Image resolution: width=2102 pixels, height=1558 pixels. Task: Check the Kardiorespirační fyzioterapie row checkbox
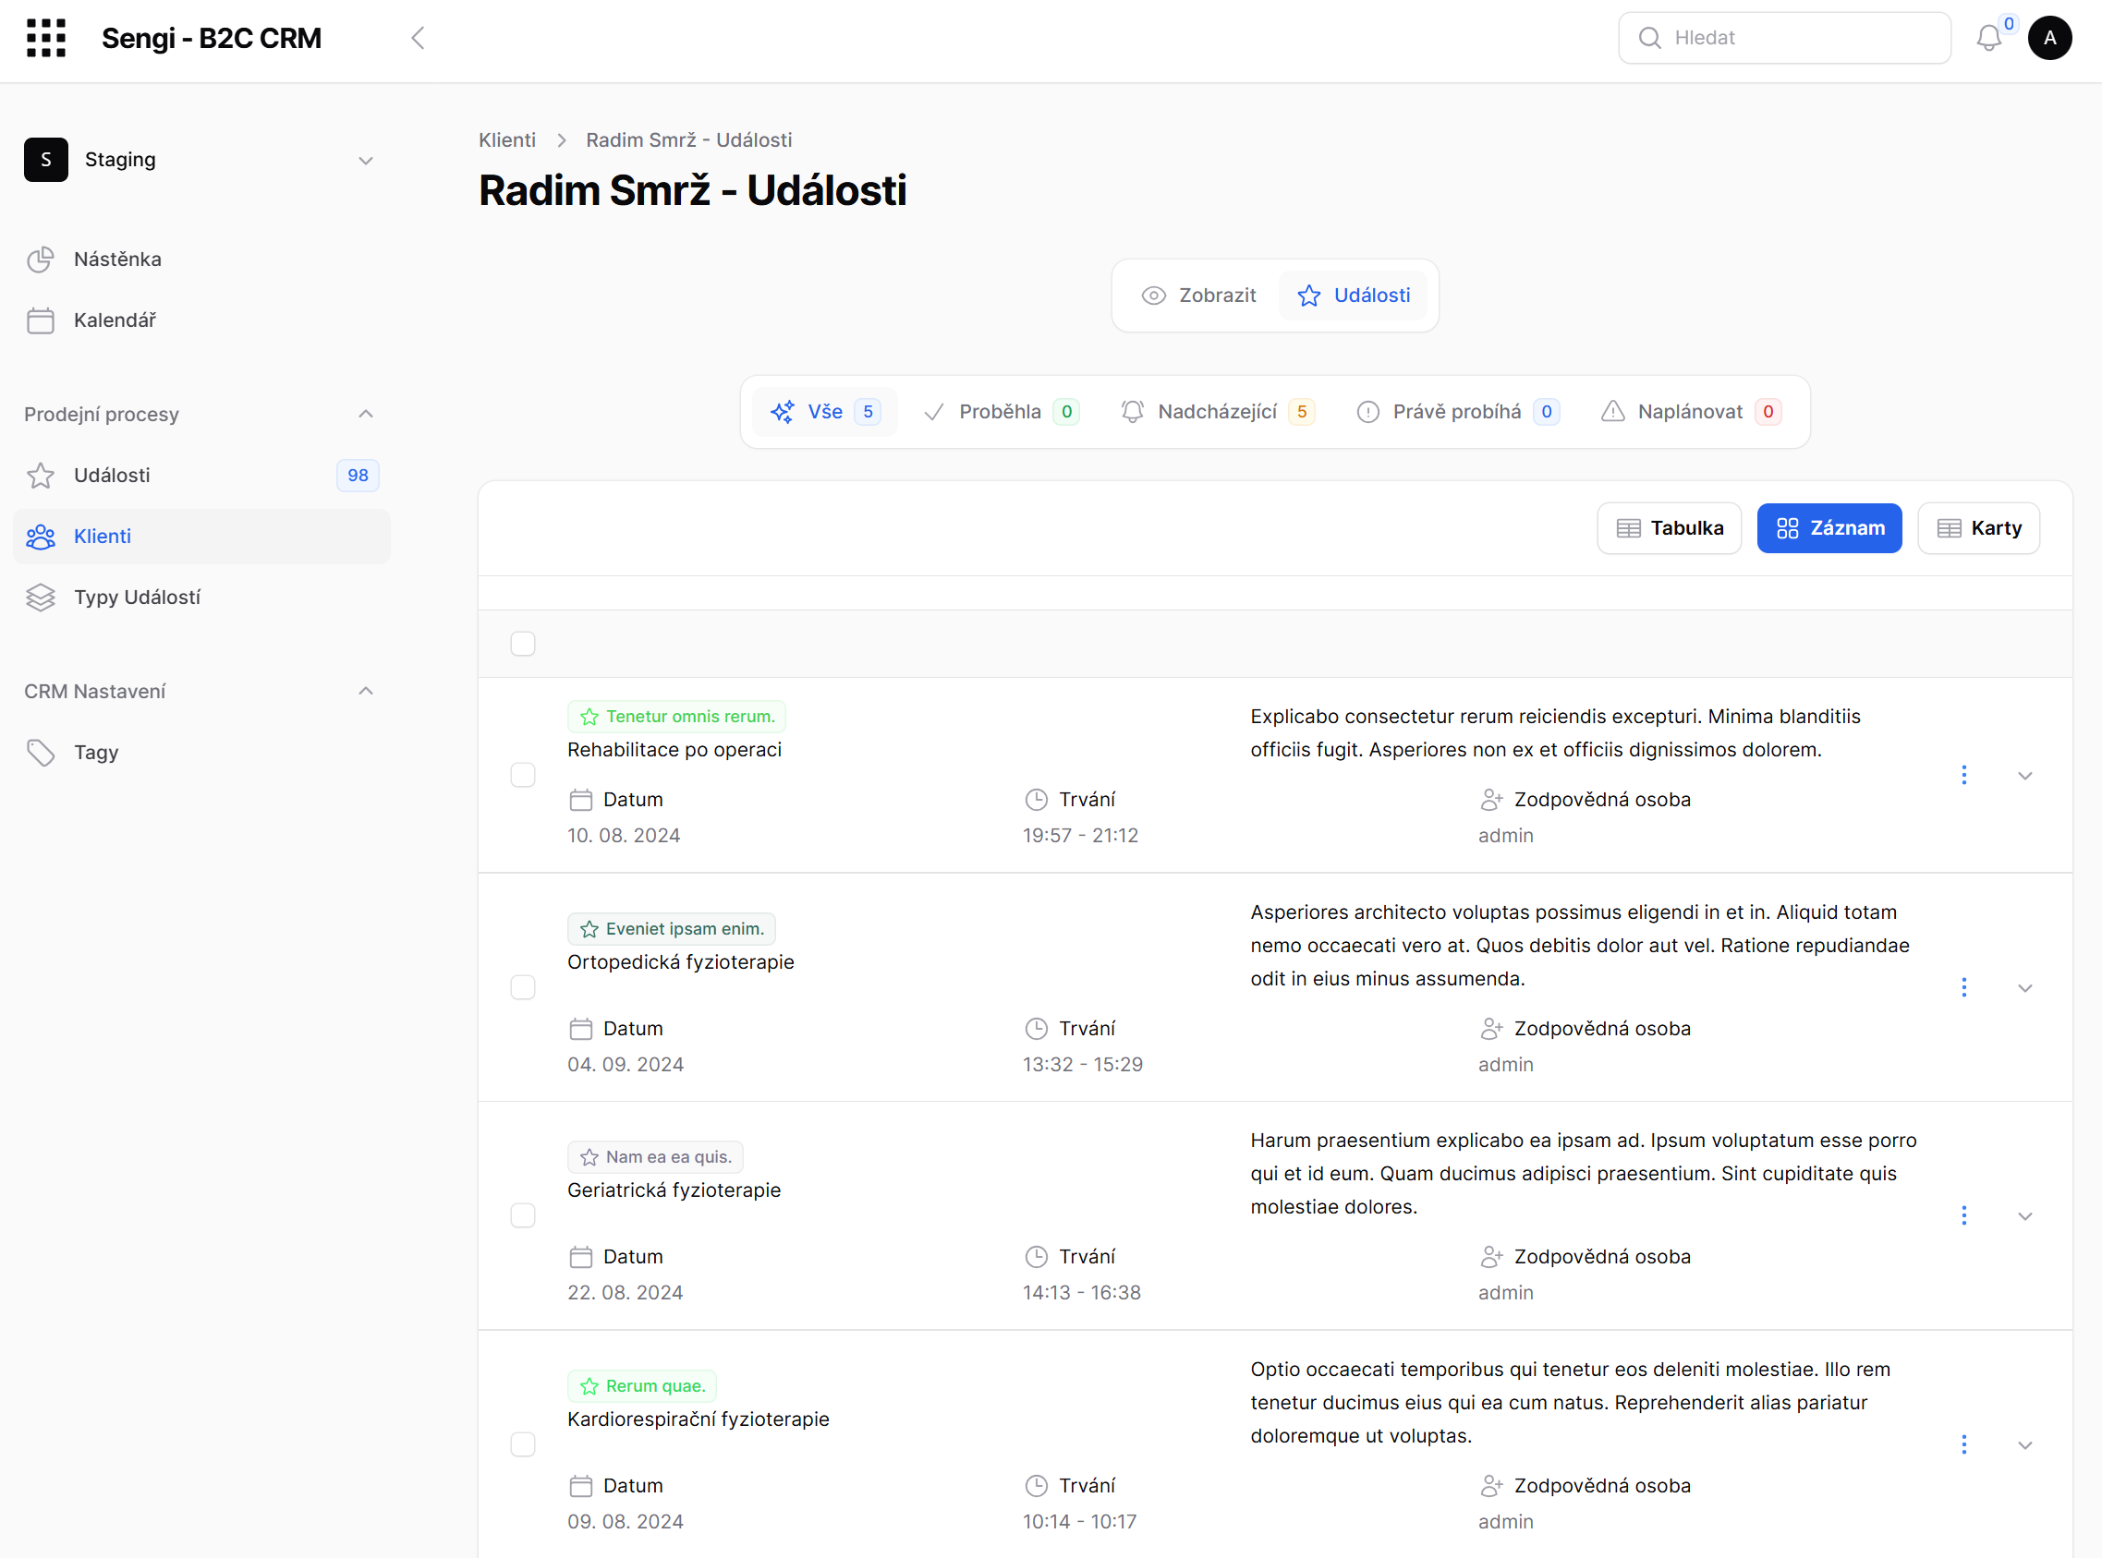pos(523,1444)
